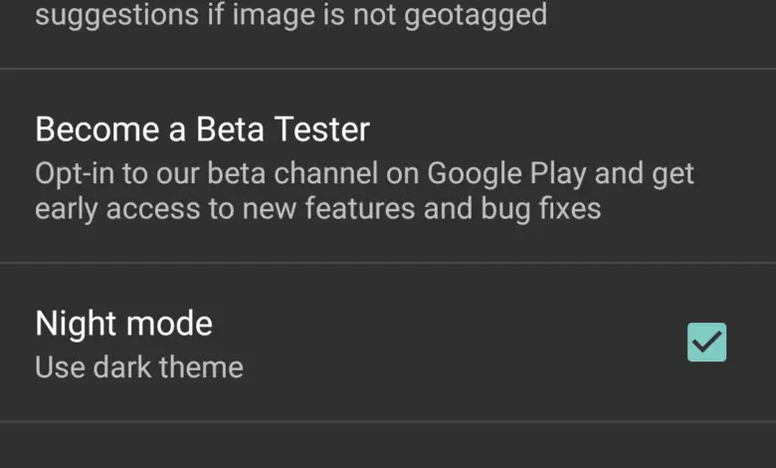
Task: Click the "Opt-in to our beta channel" line
Action: coord(364,173)
